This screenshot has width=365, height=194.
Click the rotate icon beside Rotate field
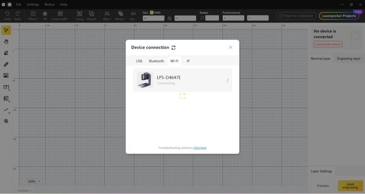pos(202,18)
